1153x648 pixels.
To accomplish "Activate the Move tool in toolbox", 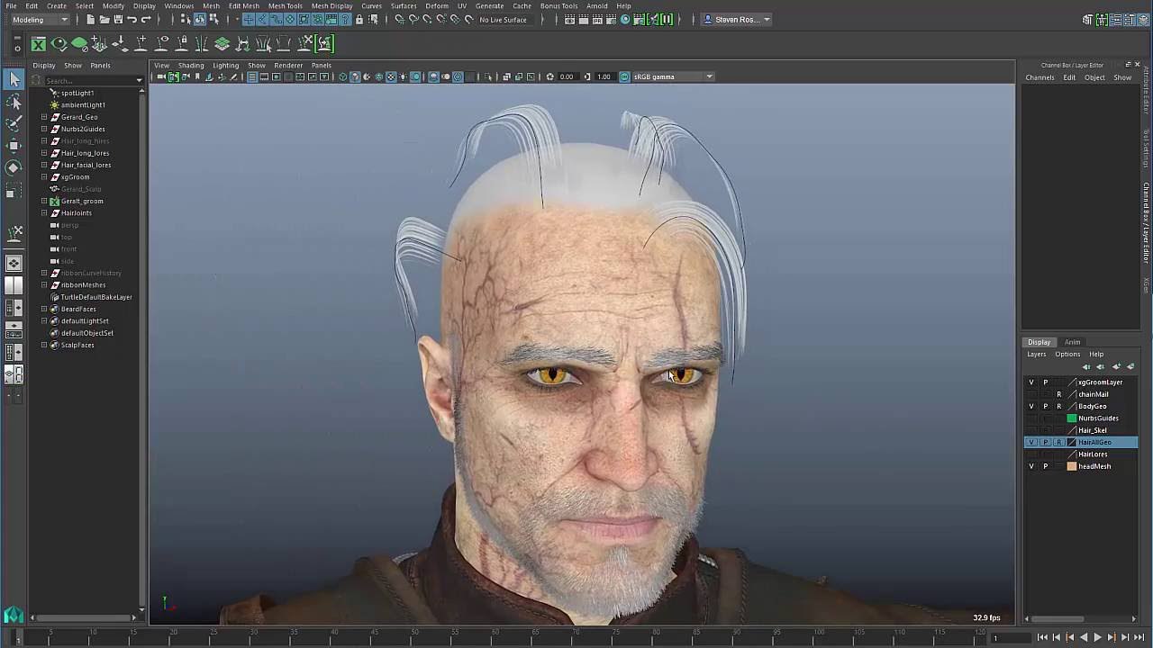I will click(14, 145).
